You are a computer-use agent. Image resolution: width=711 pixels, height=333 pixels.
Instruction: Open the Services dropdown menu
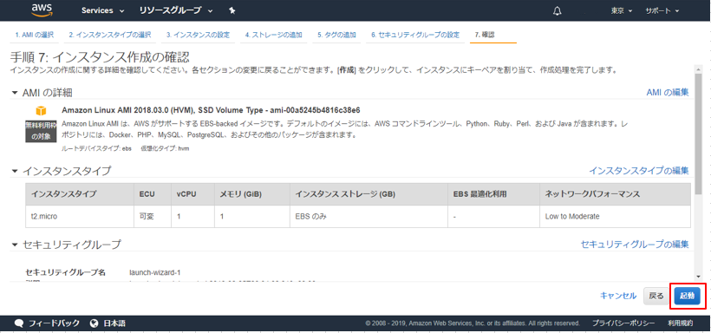(x=102, y=10)
